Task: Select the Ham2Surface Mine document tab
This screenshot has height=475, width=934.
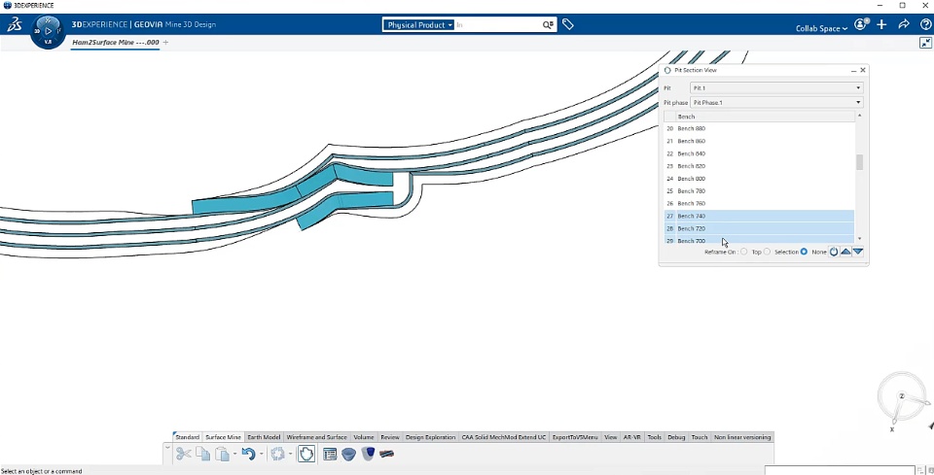Action: coord(116,42)
